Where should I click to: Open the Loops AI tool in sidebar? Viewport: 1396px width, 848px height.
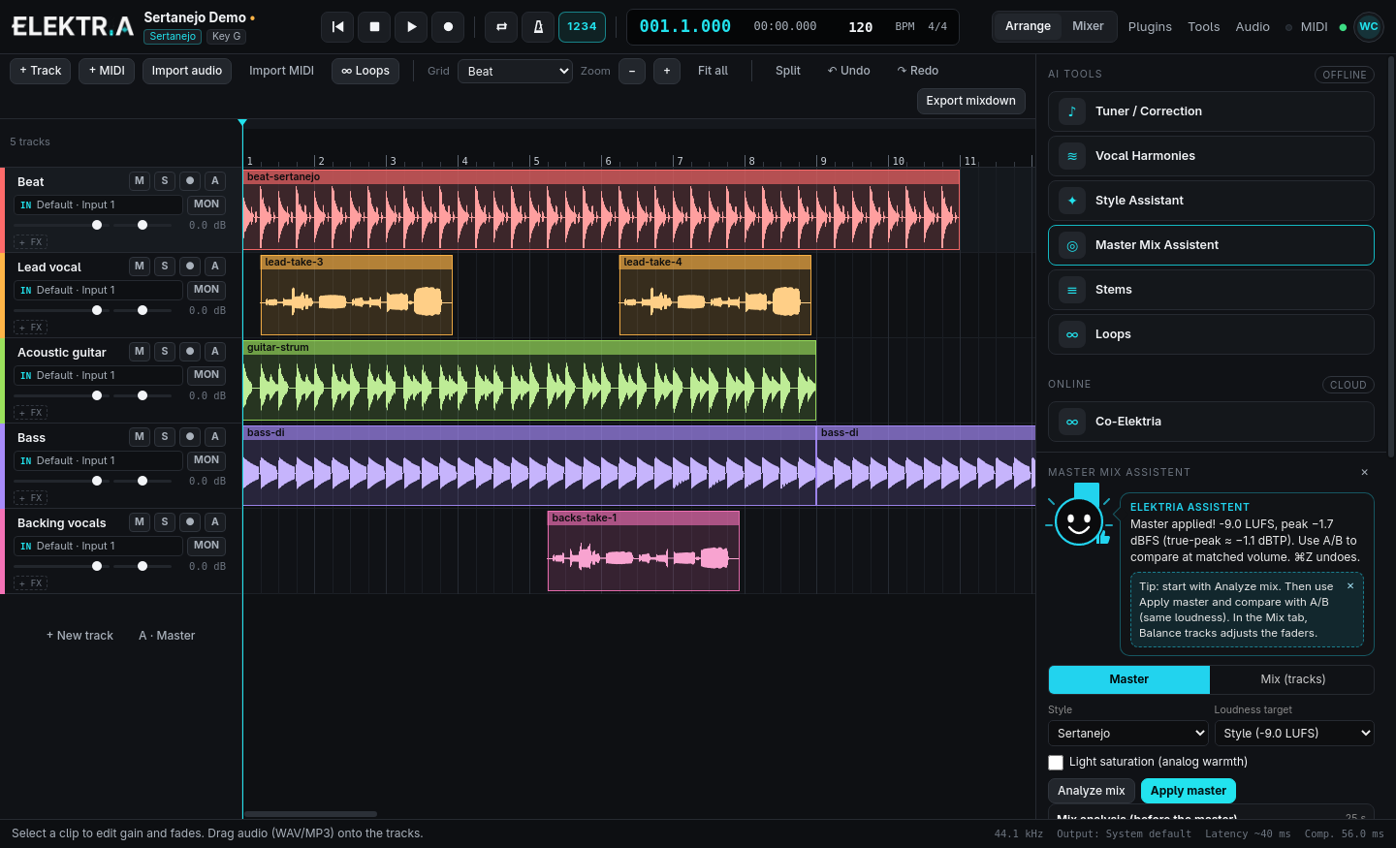(x=1211, y=334)
